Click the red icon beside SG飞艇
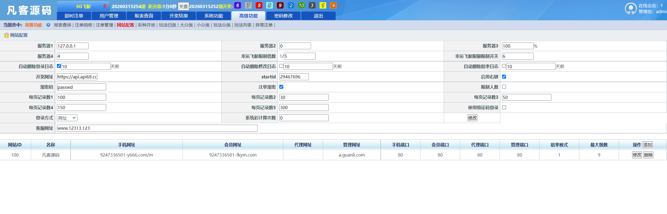The height and width of the screenshot is (214, 667). click(x=105, y=6)
